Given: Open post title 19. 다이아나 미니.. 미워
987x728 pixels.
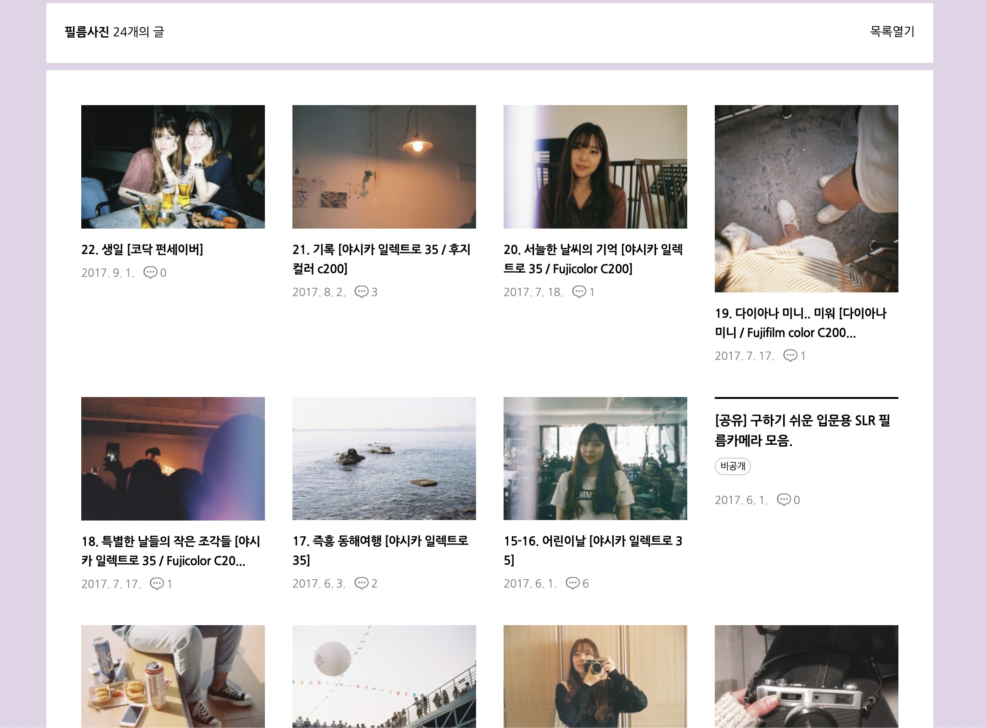Looking at the screenshot, I should click(x=801, y=323).
